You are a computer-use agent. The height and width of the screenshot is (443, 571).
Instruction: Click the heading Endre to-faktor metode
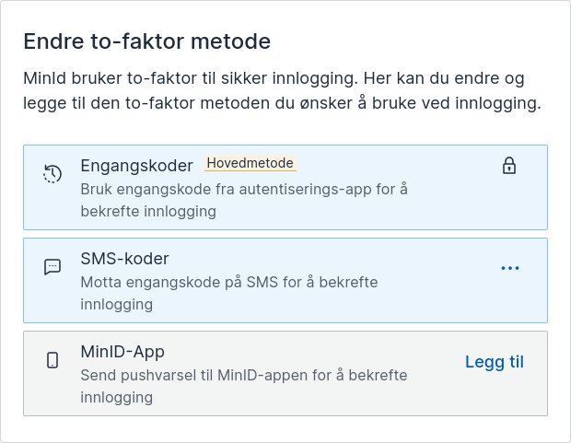(146, 41)
